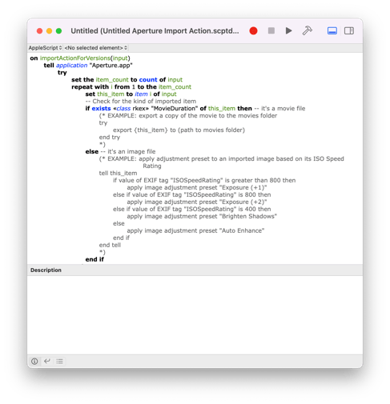Click inside the empty description text area
This screenshot has height=404, width=390.
tap(195, 314)
